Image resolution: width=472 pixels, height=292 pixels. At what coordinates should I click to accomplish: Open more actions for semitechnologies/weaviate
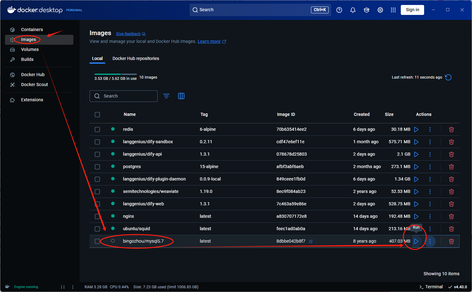(x=430, y=192)
